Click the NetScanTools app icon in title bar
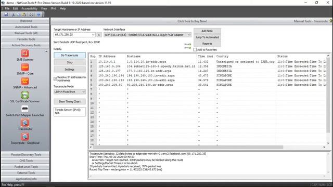Image resolution: width=333 pixels, height=187 pixels. tap(3, 3)
